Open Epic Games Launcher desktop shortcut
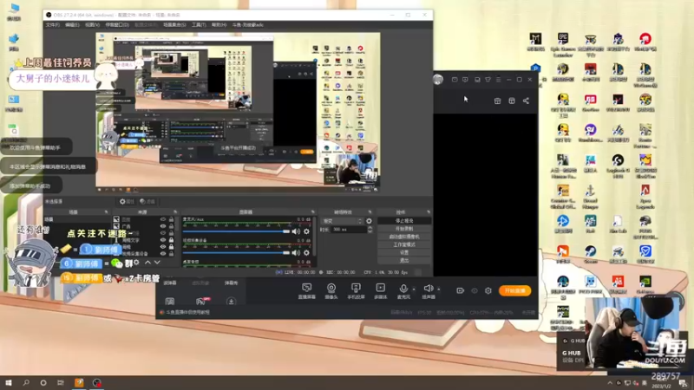Screen dimensions: 694x390 [x=563, y=45]
